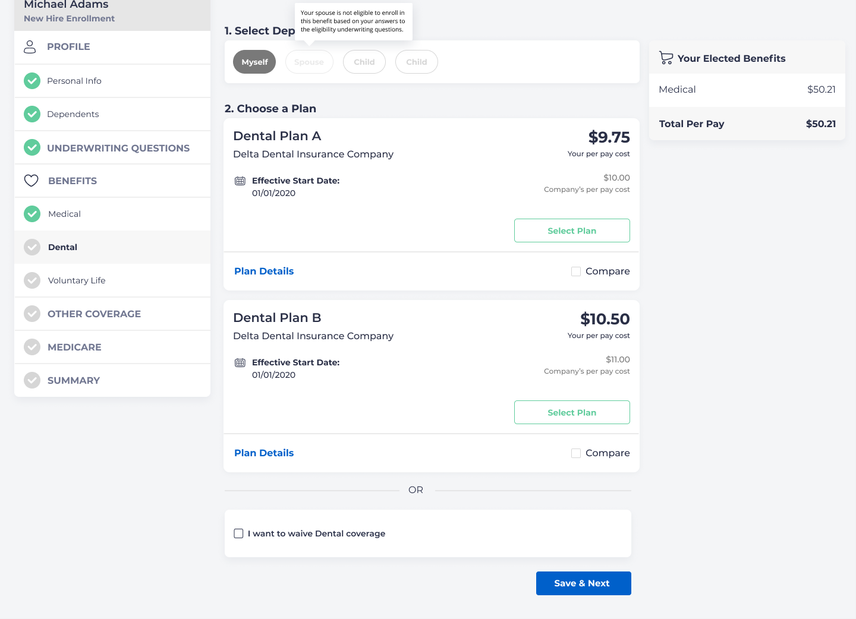856x619 pixels.
Task: Click the calendar icon in Dental Plan A
Action: pos(240,181)
